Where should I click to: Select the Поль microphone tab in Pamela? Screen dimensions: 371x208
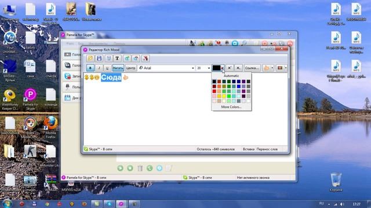click(72, 87)
